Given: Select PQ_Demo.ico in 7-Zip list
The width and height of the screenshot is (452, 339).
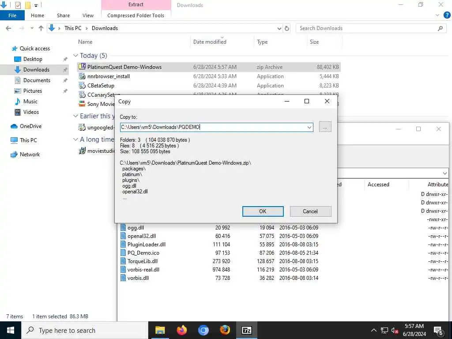Looking at the screenshot, I should tap(143, 253).
